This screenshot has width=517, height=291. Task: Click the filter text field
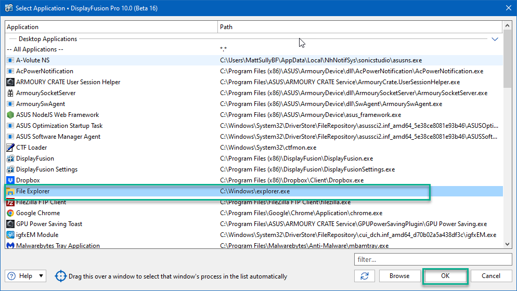[433, 259]
